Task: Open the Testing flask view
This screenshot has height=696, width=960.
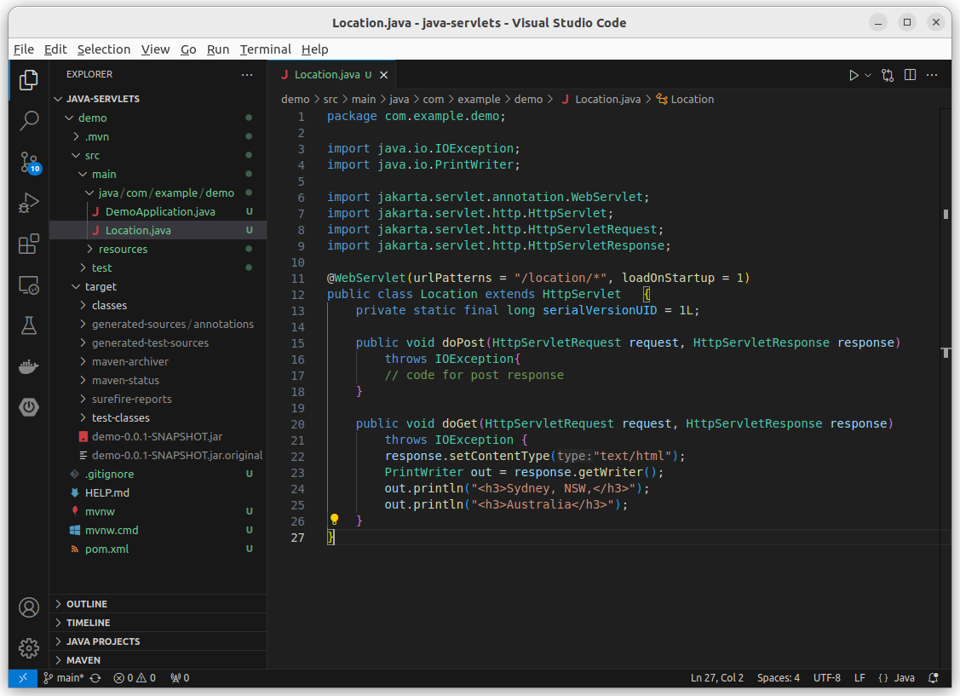Action: click(29, 325)
